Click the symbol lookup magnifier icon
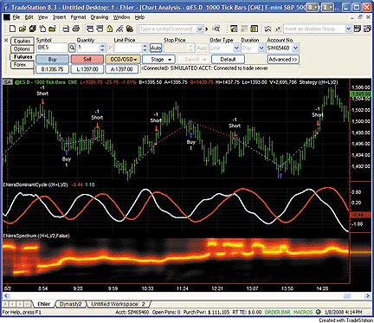The width and height of the screenshot is (374, 323). [72, 48]
